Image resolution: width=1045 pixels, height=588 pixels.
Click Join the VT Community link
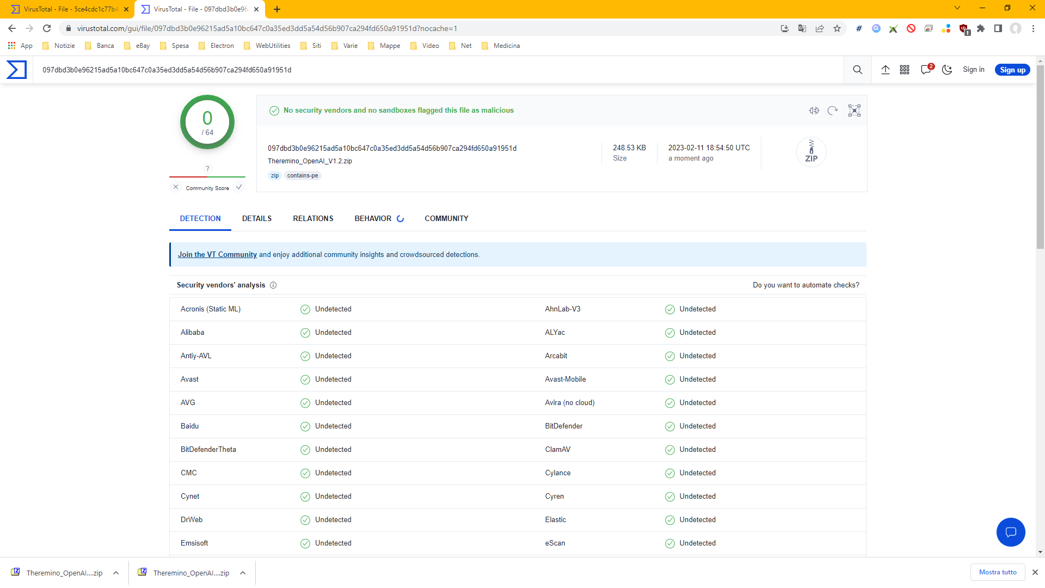click(217, 255)
